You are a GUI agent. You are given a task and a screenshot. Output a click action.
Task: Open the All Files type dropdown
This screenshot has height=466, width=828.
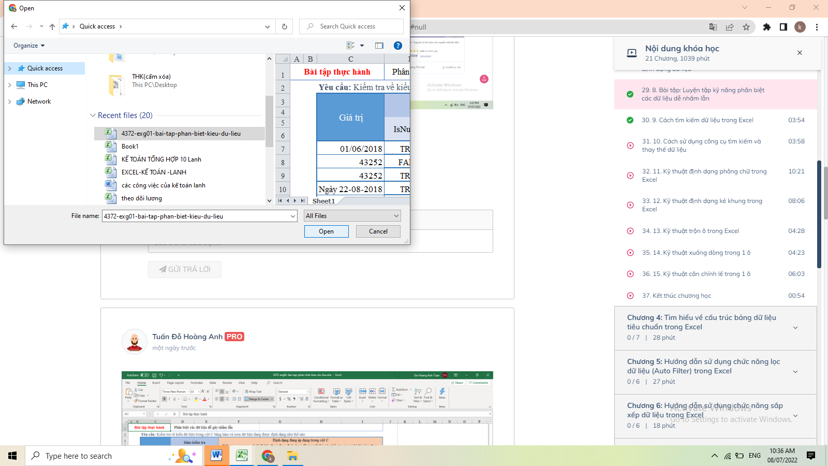click(352, 216)
